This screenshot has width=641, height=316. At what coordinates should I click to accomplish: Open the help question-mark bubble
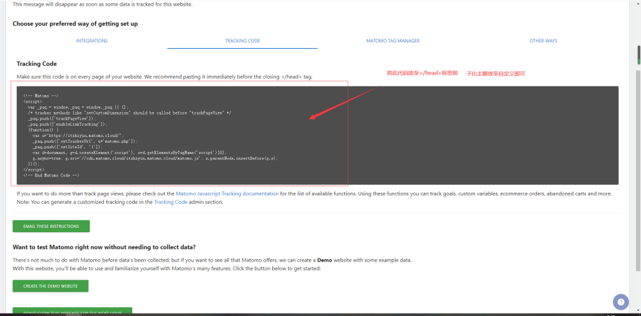[x=620, y=302]
